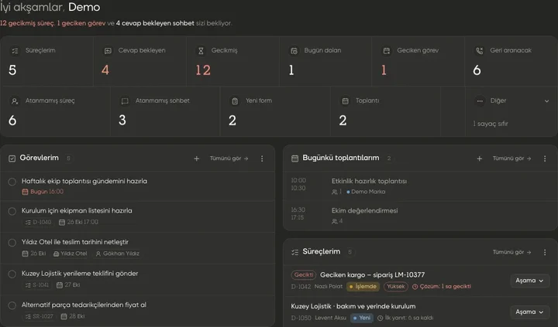The image size is (558, 327).
Task: Click the 4 cevap bekleyen sohbet link
Action: point(155,23)
